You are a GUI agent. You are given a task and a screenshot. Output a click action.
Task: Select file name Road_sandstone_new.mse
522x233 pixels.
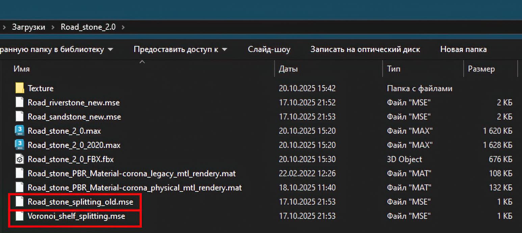[74, 117]
